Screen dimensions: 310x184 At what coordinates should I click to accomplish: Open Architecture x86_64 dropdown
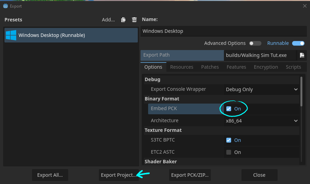261,121
